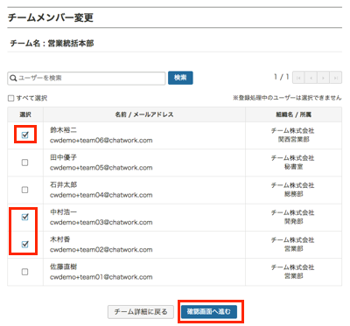Click the name 木村香
Viewport: 350px width, 326px height.
60,239
